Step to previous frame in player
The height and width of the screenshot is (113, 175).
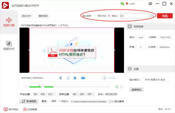pos(61,78)
